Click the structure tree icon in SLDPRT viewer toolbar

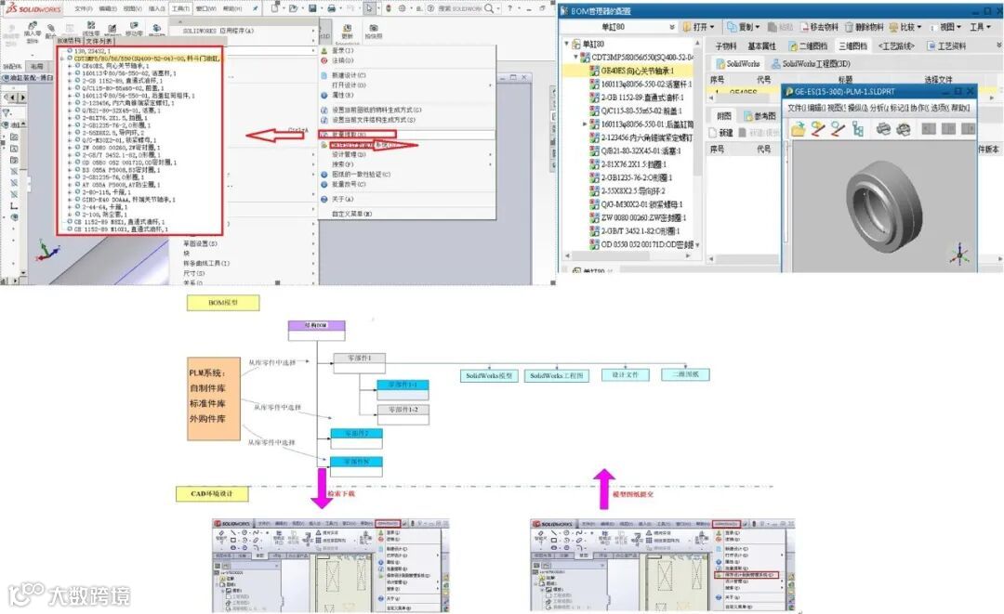858,129
